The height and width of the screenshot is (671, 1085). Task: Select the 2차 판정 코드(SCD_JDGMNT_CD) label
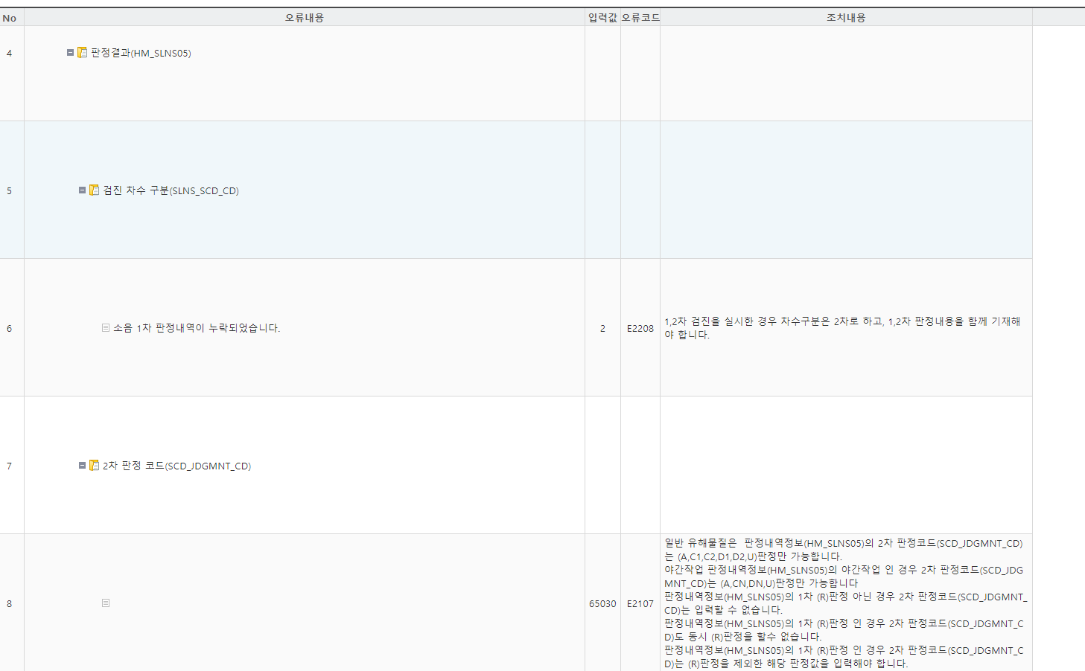coord(176,466)
